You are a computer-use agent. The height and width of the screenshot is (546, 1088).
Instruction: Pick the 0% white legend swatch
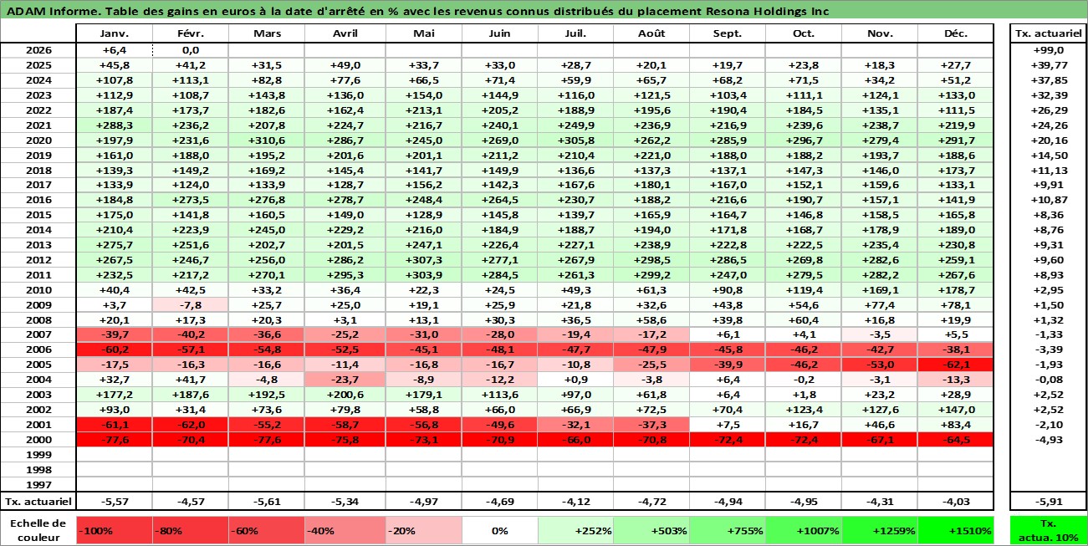click(x=499, y=529)
